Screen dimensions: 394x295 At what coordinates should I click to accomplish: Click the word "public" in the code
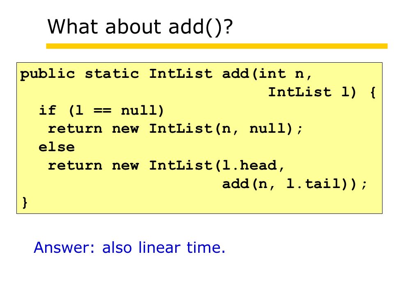click(x=48, y=75)
